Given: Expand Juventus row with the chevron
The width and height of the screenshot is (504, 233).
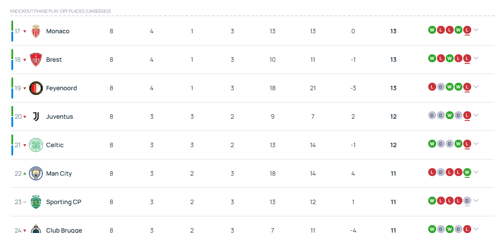Looking at the screenshot, I should tap(476, 115).
